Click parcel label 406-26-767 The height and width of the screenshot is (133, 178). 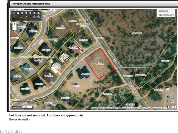click(61, 28)
